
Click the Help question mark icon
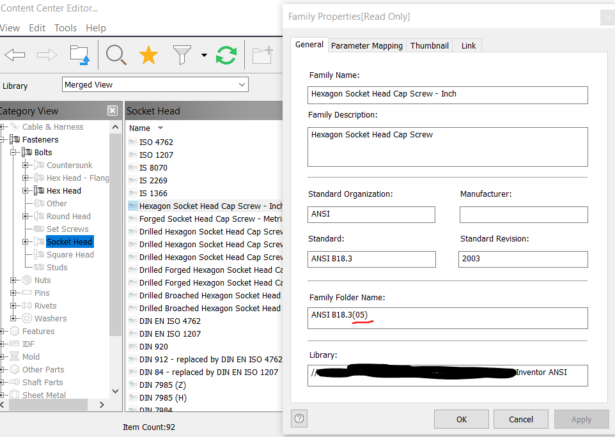pyautogui.click(x=298, y=418)
